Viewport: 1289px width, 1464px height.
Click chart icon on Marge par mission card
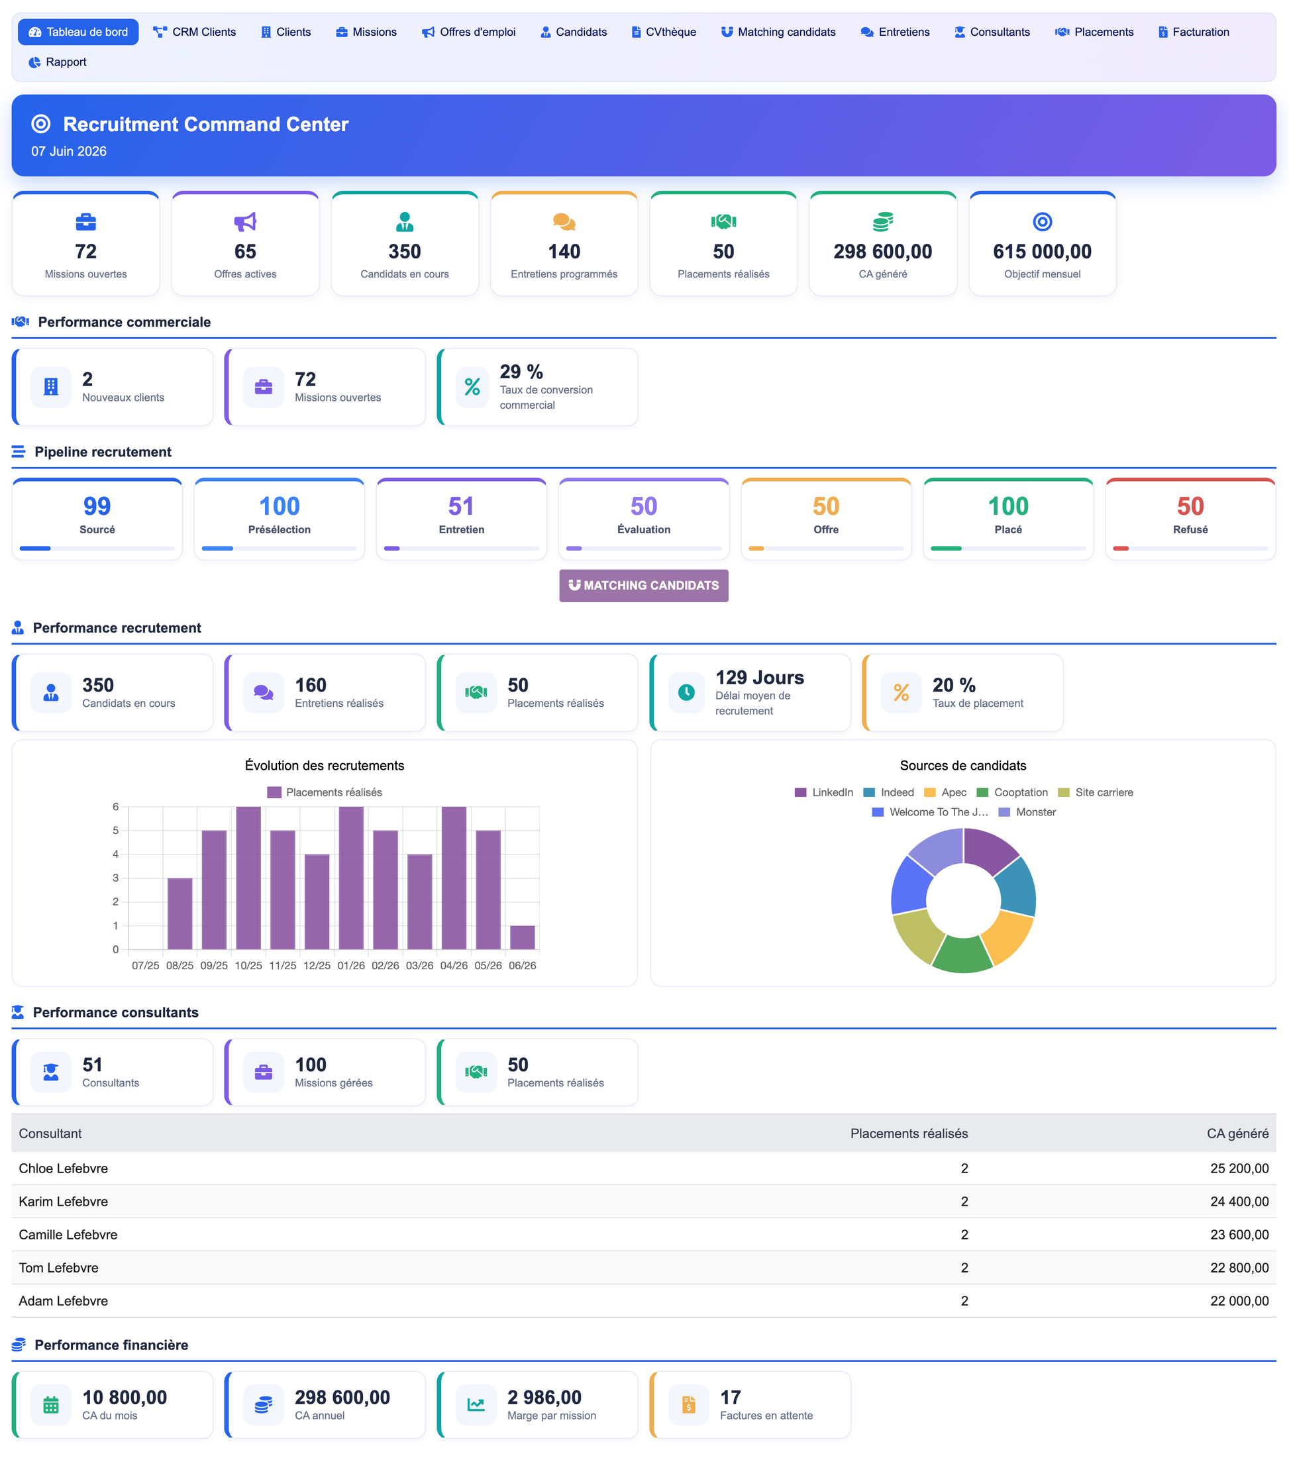click(476, 1404)
